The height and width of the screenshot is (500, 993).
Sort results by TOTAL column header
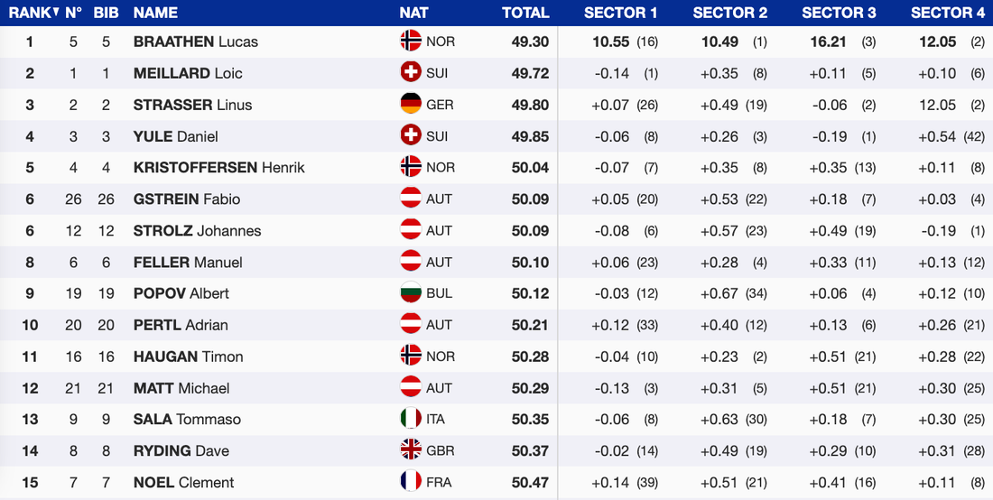coord(525,13)
